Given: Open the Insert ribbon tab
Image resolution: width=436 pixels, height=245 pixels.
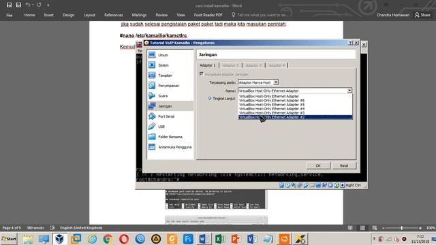Looking at the screenshot, I should tap(48, 15).
